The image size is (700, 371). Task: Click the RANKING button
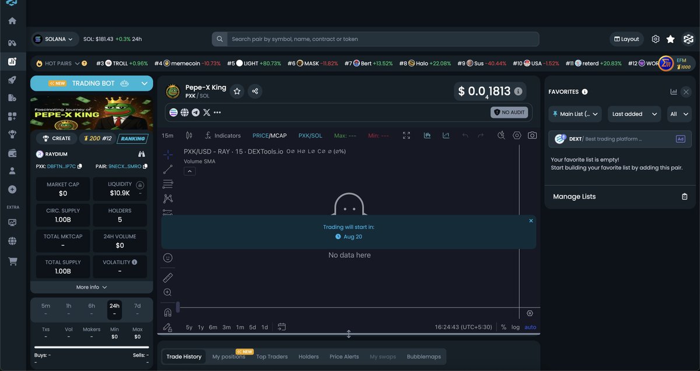coord(132,138)
